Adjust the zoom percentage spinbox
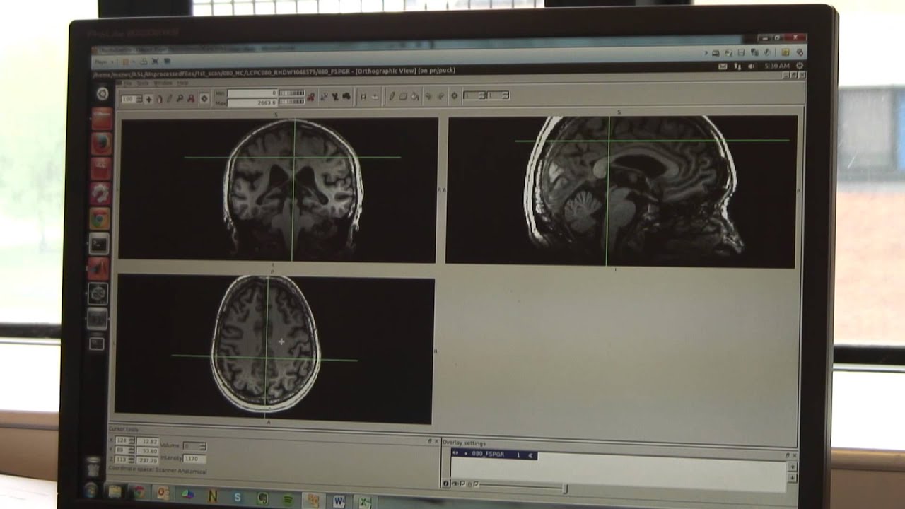905x509 pixels. [132, 100]
